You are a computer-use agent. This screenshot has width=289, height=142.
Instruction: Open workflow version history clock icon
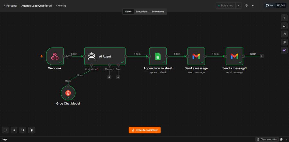pos(247,5)
